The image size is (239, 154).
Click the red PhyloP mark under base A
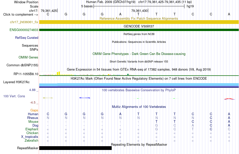click(229, 99)
